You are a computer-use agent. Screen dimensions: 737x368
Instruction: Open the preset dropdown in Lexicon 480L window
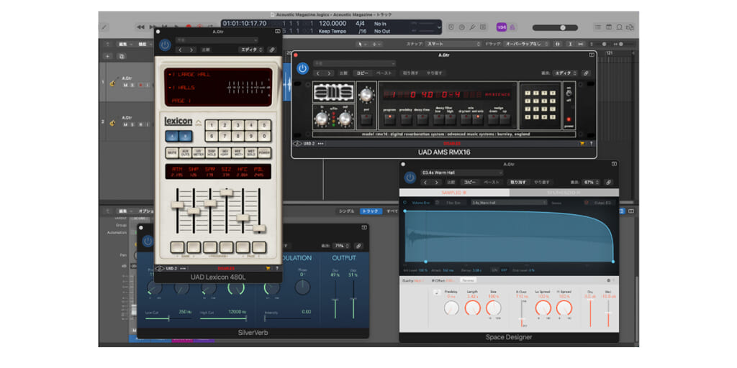point(217,40)
